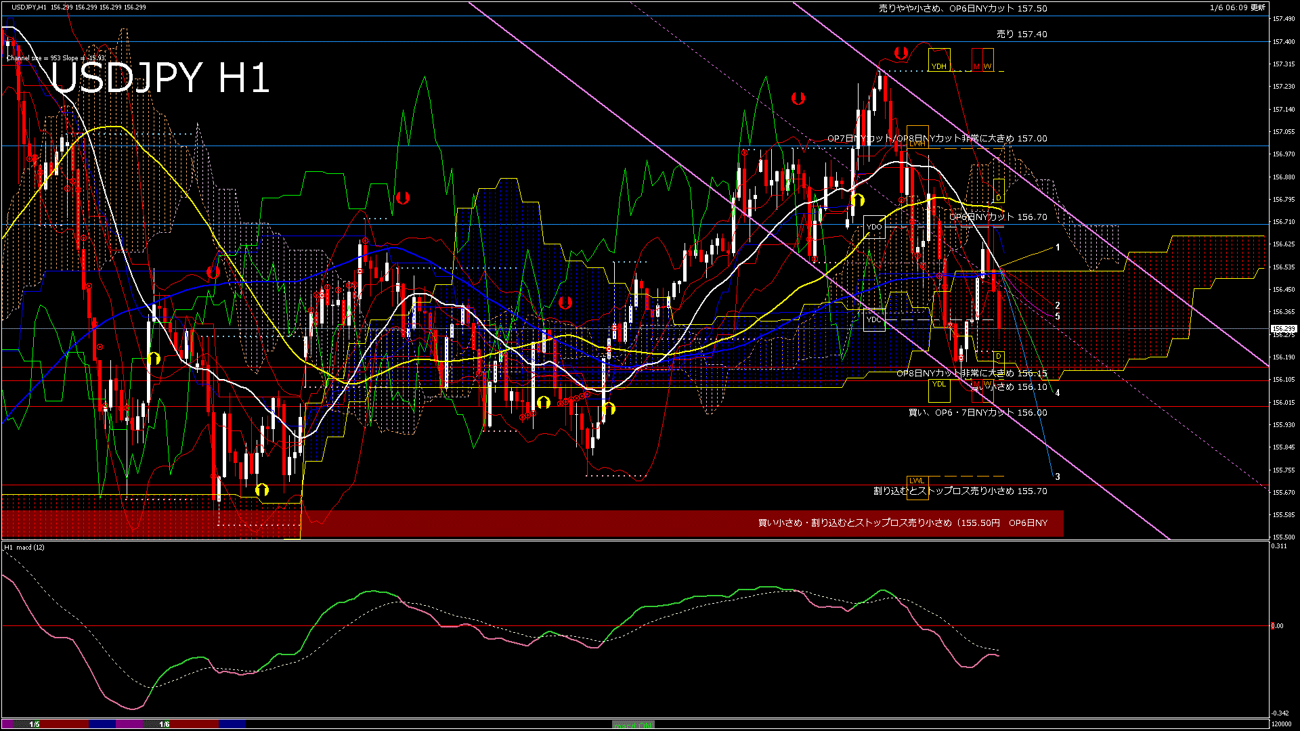Toggle the green macd ON button
Viewport: 1300px width, 731px height.
[x=632, y=725]
